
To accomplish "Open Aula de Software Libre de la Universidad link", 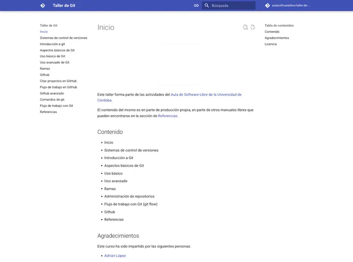I will coord(206,95).
